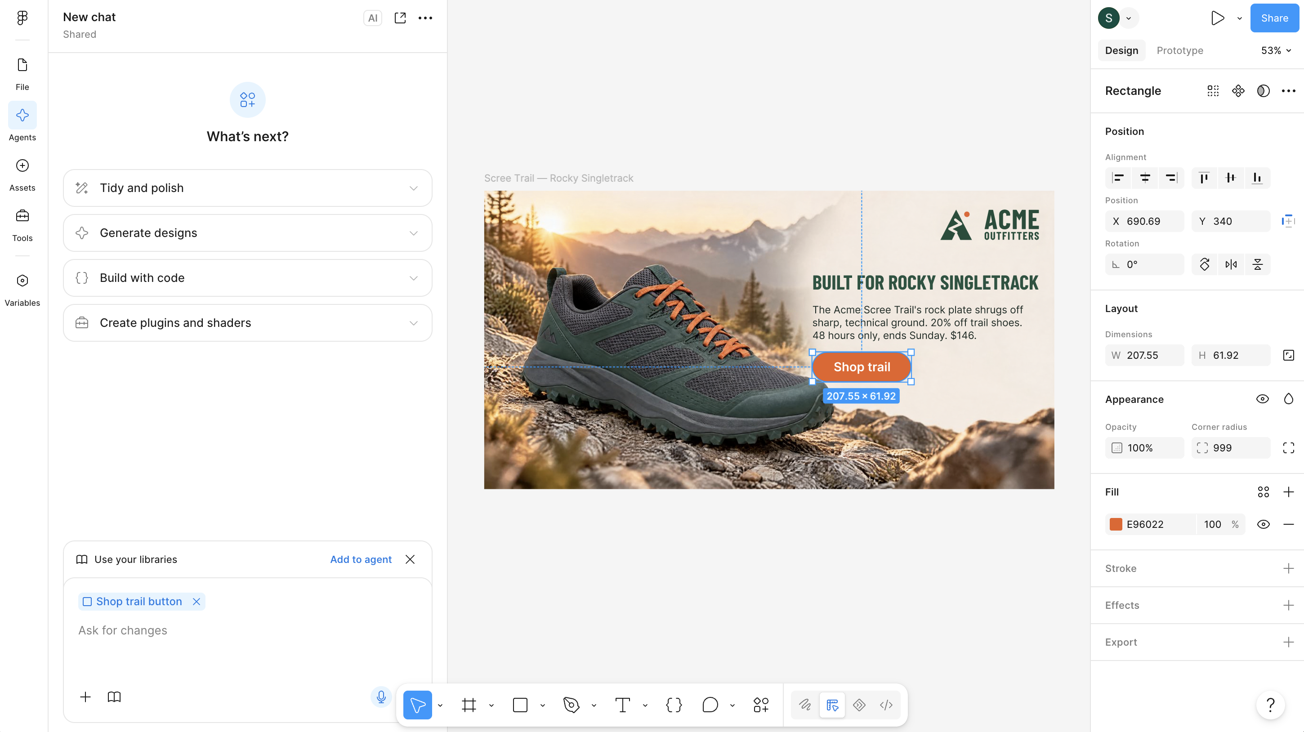Open chat more options menu
The height and width of the screenshot is (732, 1304).
tap(425, 18)
